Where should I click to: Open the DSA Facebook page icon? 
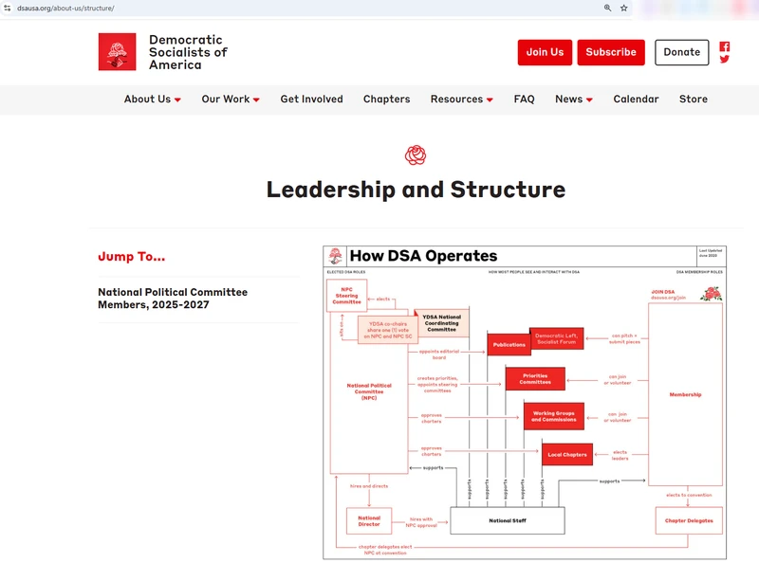click(x=725, y=46)
